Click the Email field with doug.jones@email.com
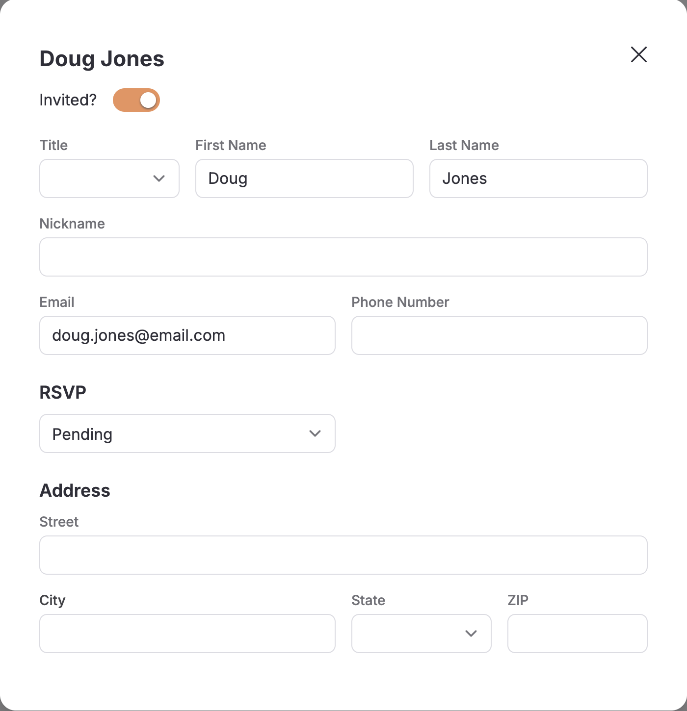This screenshot has width=687, height=711. [x=187, y=335]
